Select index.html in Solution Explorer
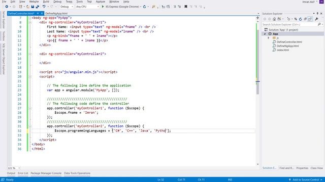 pos(282,50)
